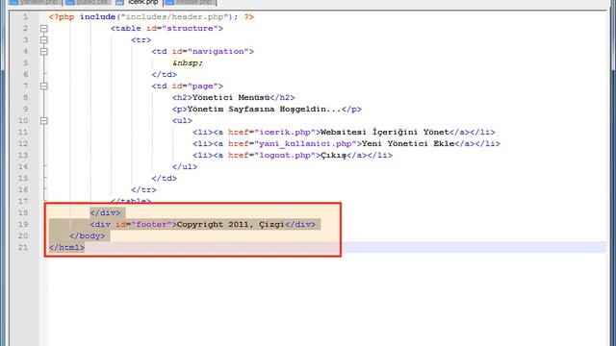Click the closing body tag on line 20
The image size is (616, 346).
[88, 235]
